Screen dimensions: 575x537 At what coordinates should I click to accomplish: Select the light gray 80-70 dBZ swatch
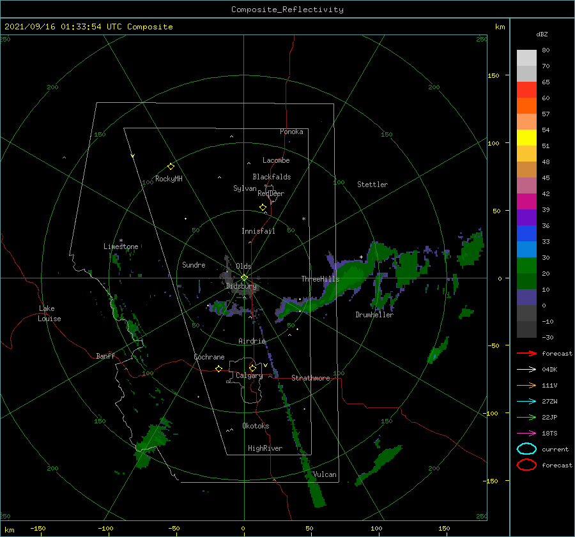526,58
